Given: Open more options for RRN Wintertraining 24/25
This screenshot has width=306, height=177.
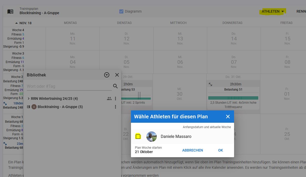Looking at the screenshot, I should (x=115, y=99).
